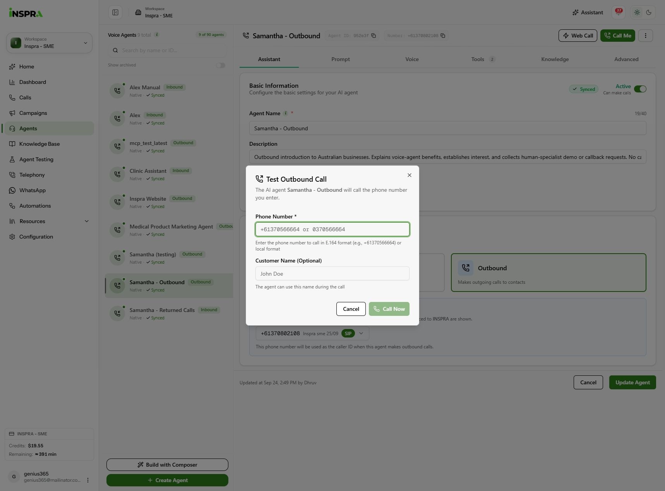Navigate to Campaigns
Screen dimensions: 665x491
point(49,113)
